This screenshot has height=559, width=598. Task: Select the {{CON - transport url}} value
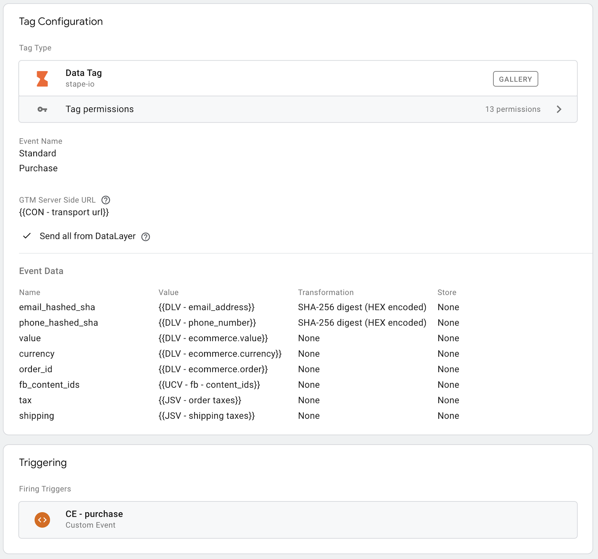(64, 212)
